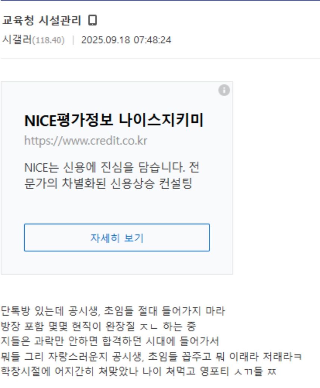Click the author IP (118.40)
The height and width of the screenshot is (388, 320).
49,40
